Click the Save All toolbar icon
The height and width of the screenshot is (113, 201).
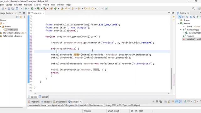pyautogui.click(x=13, y=8)
